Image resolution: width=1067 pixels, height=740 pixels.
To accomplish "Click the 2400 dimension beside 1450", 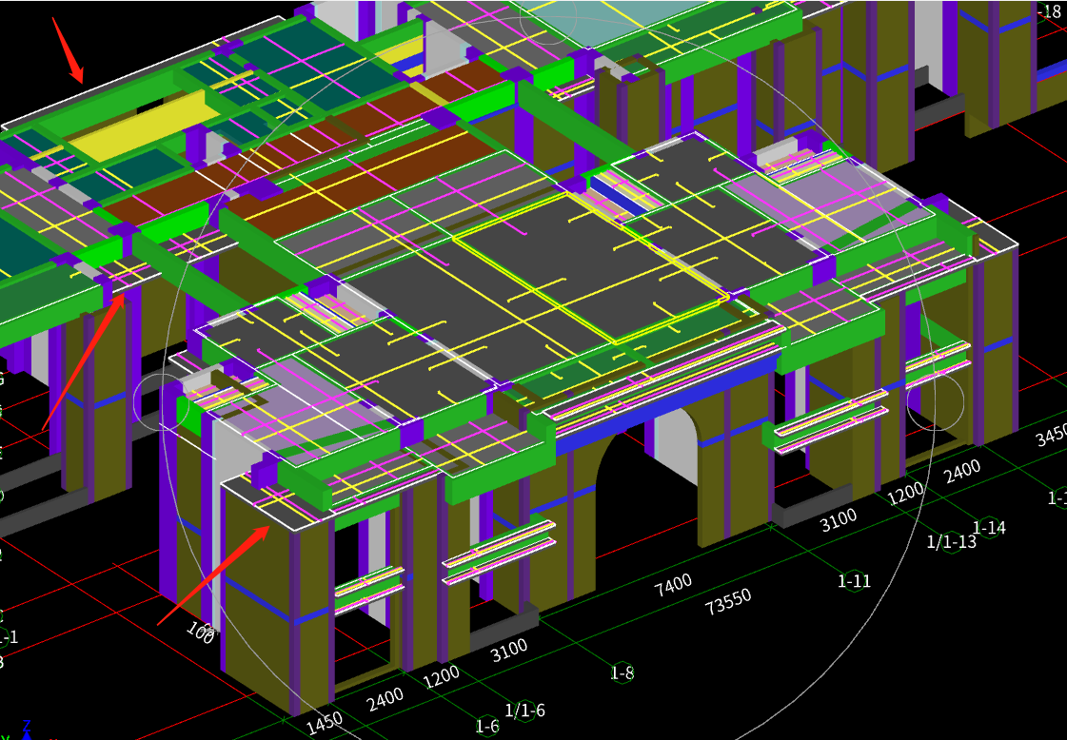I will [385, 700].
